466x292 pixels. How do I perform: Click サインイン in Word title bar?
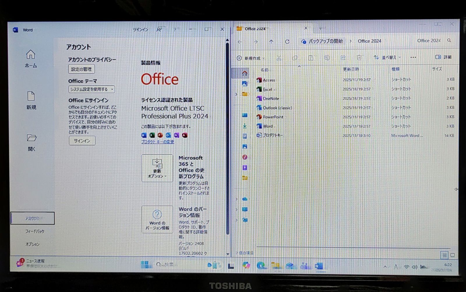[141, 30]
